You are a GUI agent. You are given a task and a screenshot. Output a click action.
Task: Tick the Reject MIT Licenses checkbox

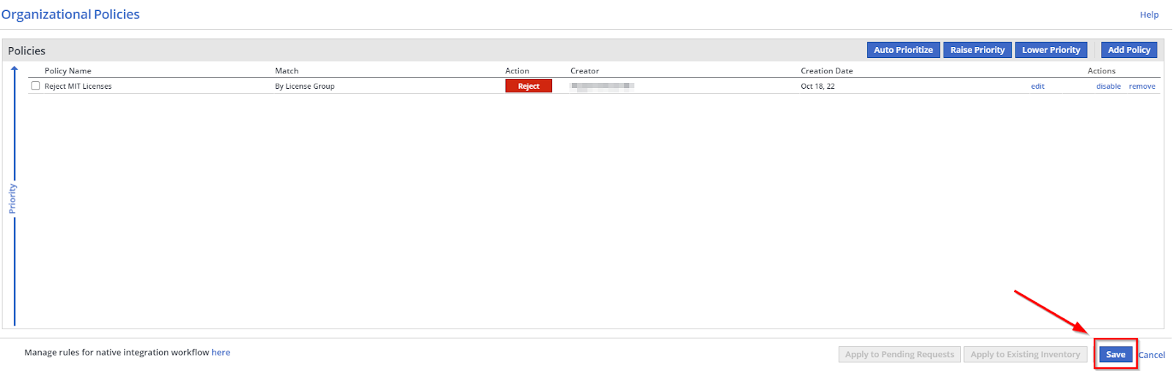click(35, 86)
